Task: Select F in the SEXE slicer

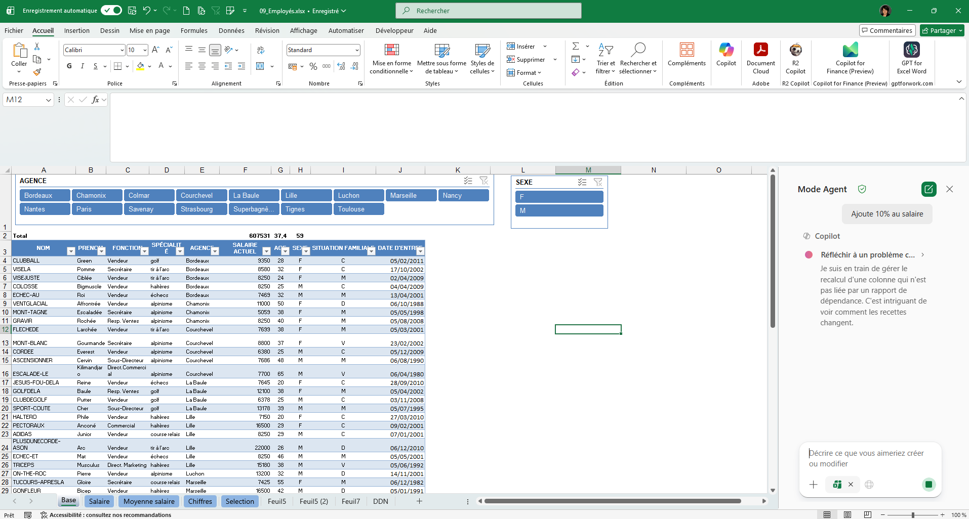Action: 559,197
